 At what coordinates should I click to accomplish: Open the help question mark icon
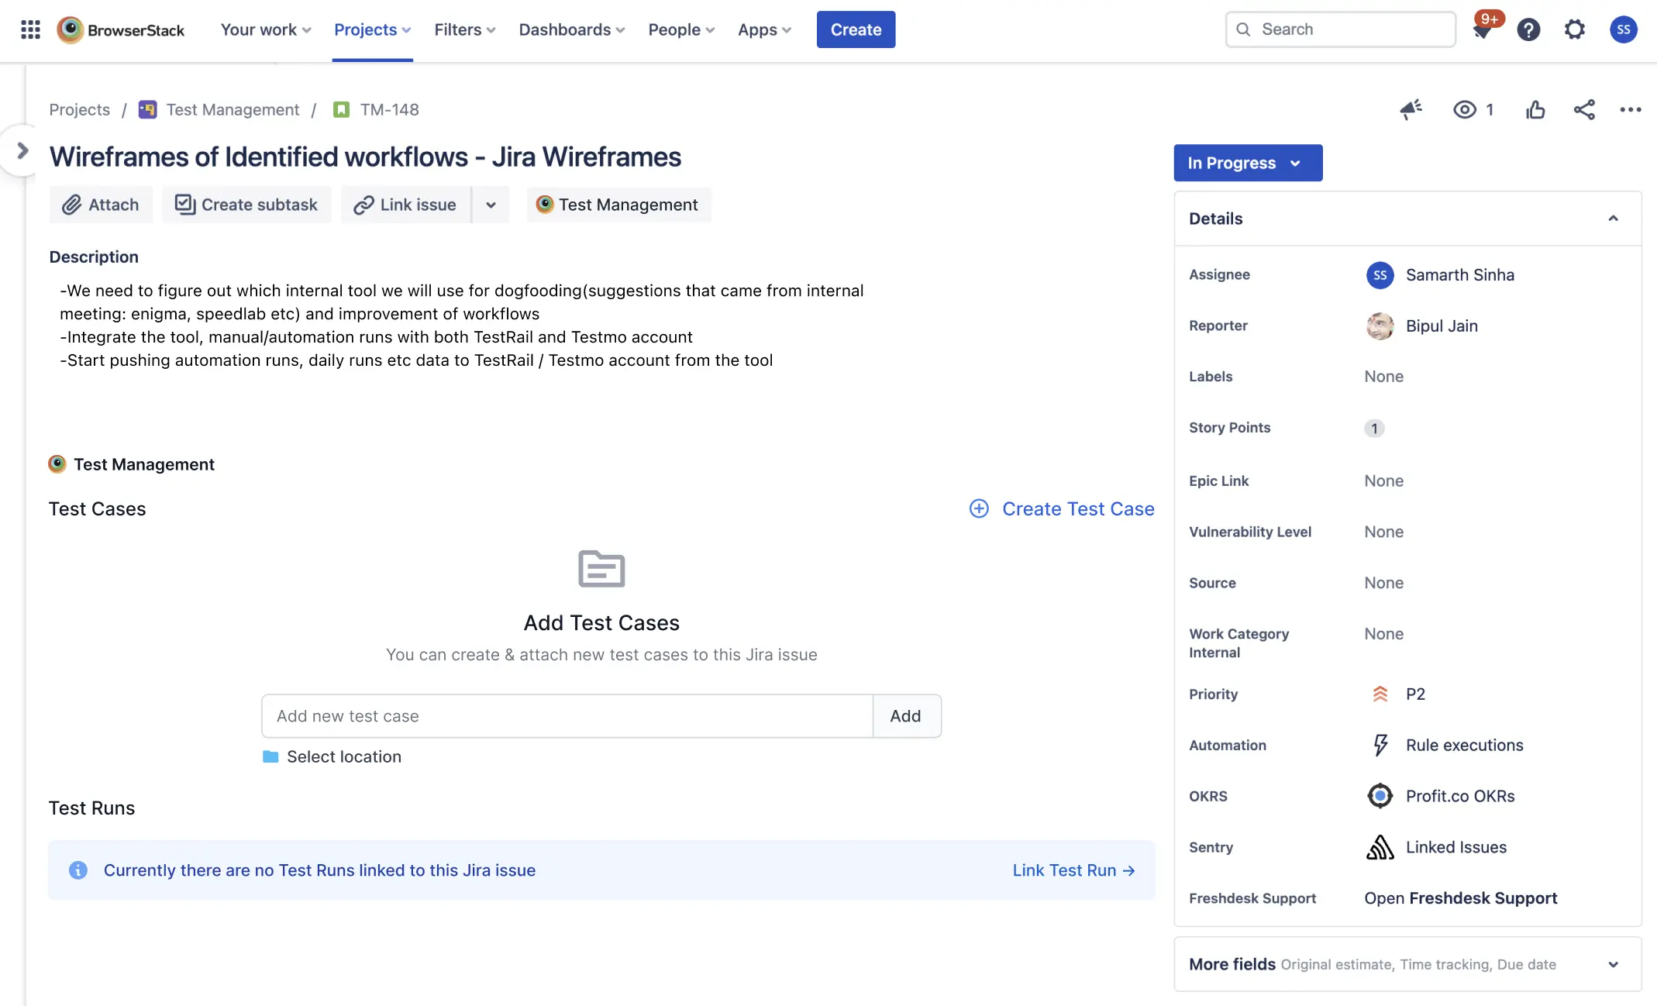[1528, 29]
